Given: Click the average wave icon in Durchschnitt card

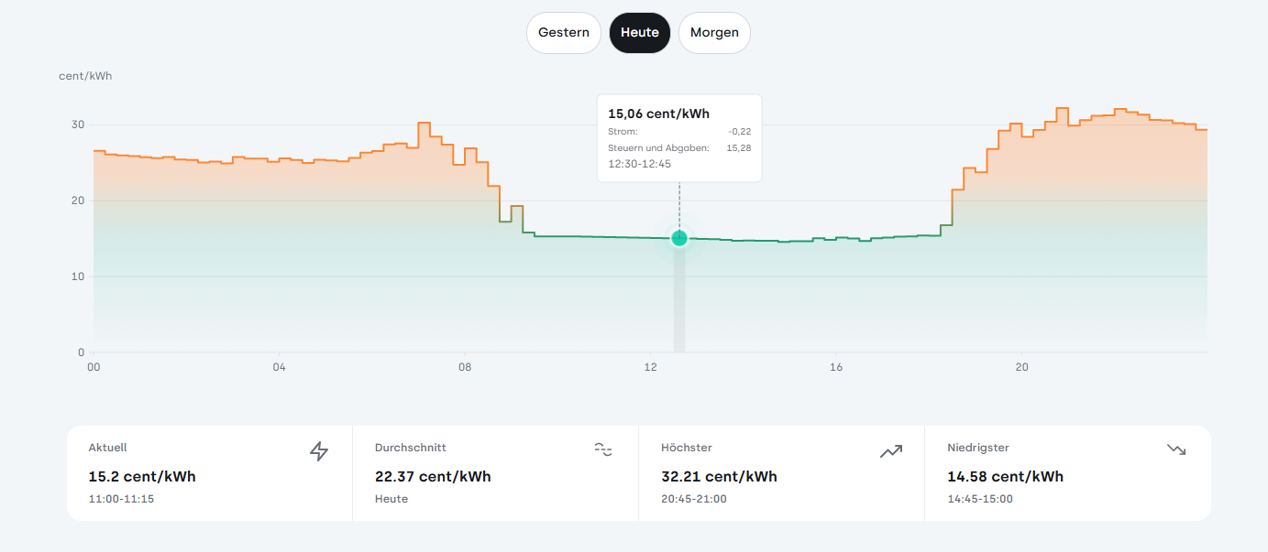Looking at the screenshot, I should click(x=602, y=449).
